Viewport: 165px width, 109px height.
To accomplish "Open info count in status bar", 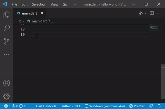I will click(x=23, y=106).
